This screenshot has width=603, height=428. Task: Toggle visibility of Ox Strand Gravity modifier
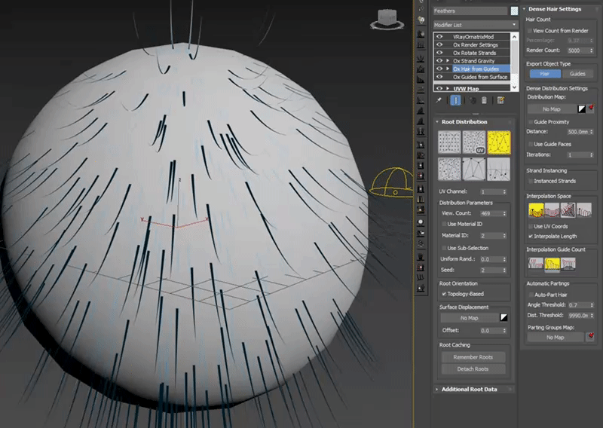[x=440, y=60]
